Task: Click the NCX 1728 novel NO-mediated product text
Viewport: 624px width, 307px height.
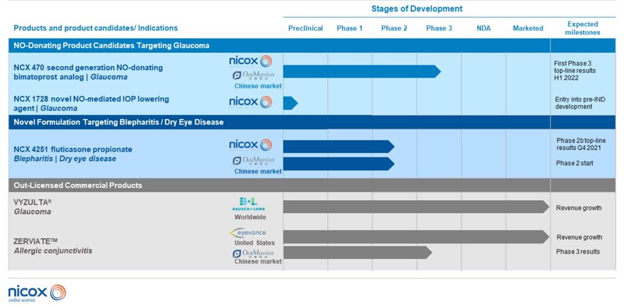Action: tap(91, 103)
